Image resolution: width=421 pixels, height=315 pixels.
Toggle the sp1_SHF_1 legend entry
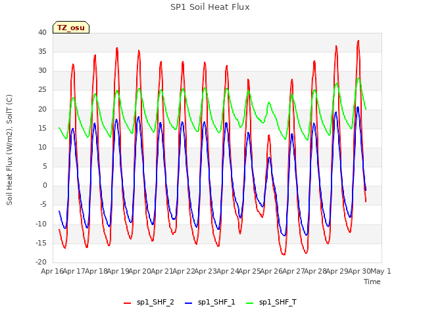pyautogui.click(x=210, y=303)
